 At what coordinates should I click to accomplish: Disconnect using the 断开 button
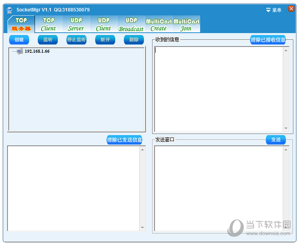105,40
